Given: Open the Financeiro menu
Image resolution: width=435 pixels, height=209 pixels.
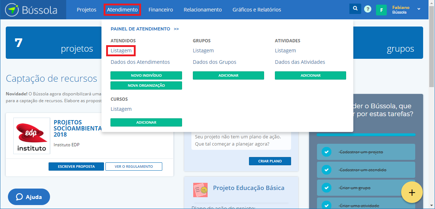Looking at the screenshot, I should pyautogui.click(x=160, y=10).
